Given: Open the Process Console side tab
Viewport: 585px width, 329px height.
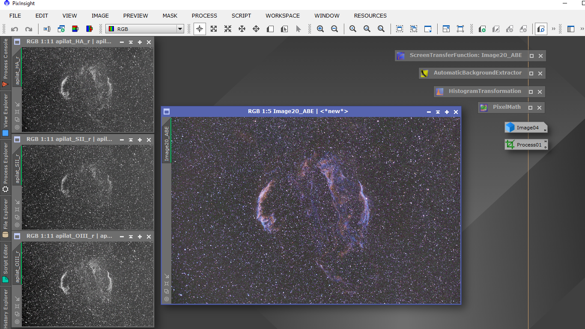Looking at the screenshot, I should pyautogui.click(x=6, y=64).
